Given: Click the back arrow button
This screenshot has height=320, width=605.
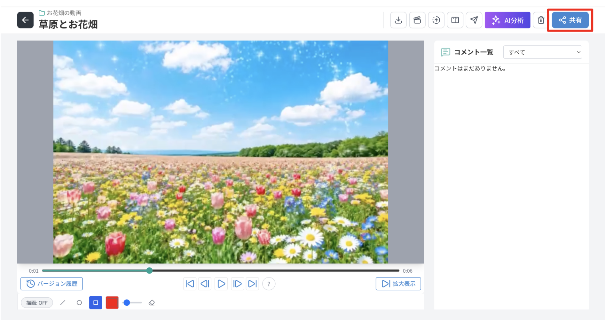Looking at the screenshot, I should coord(25,20).
